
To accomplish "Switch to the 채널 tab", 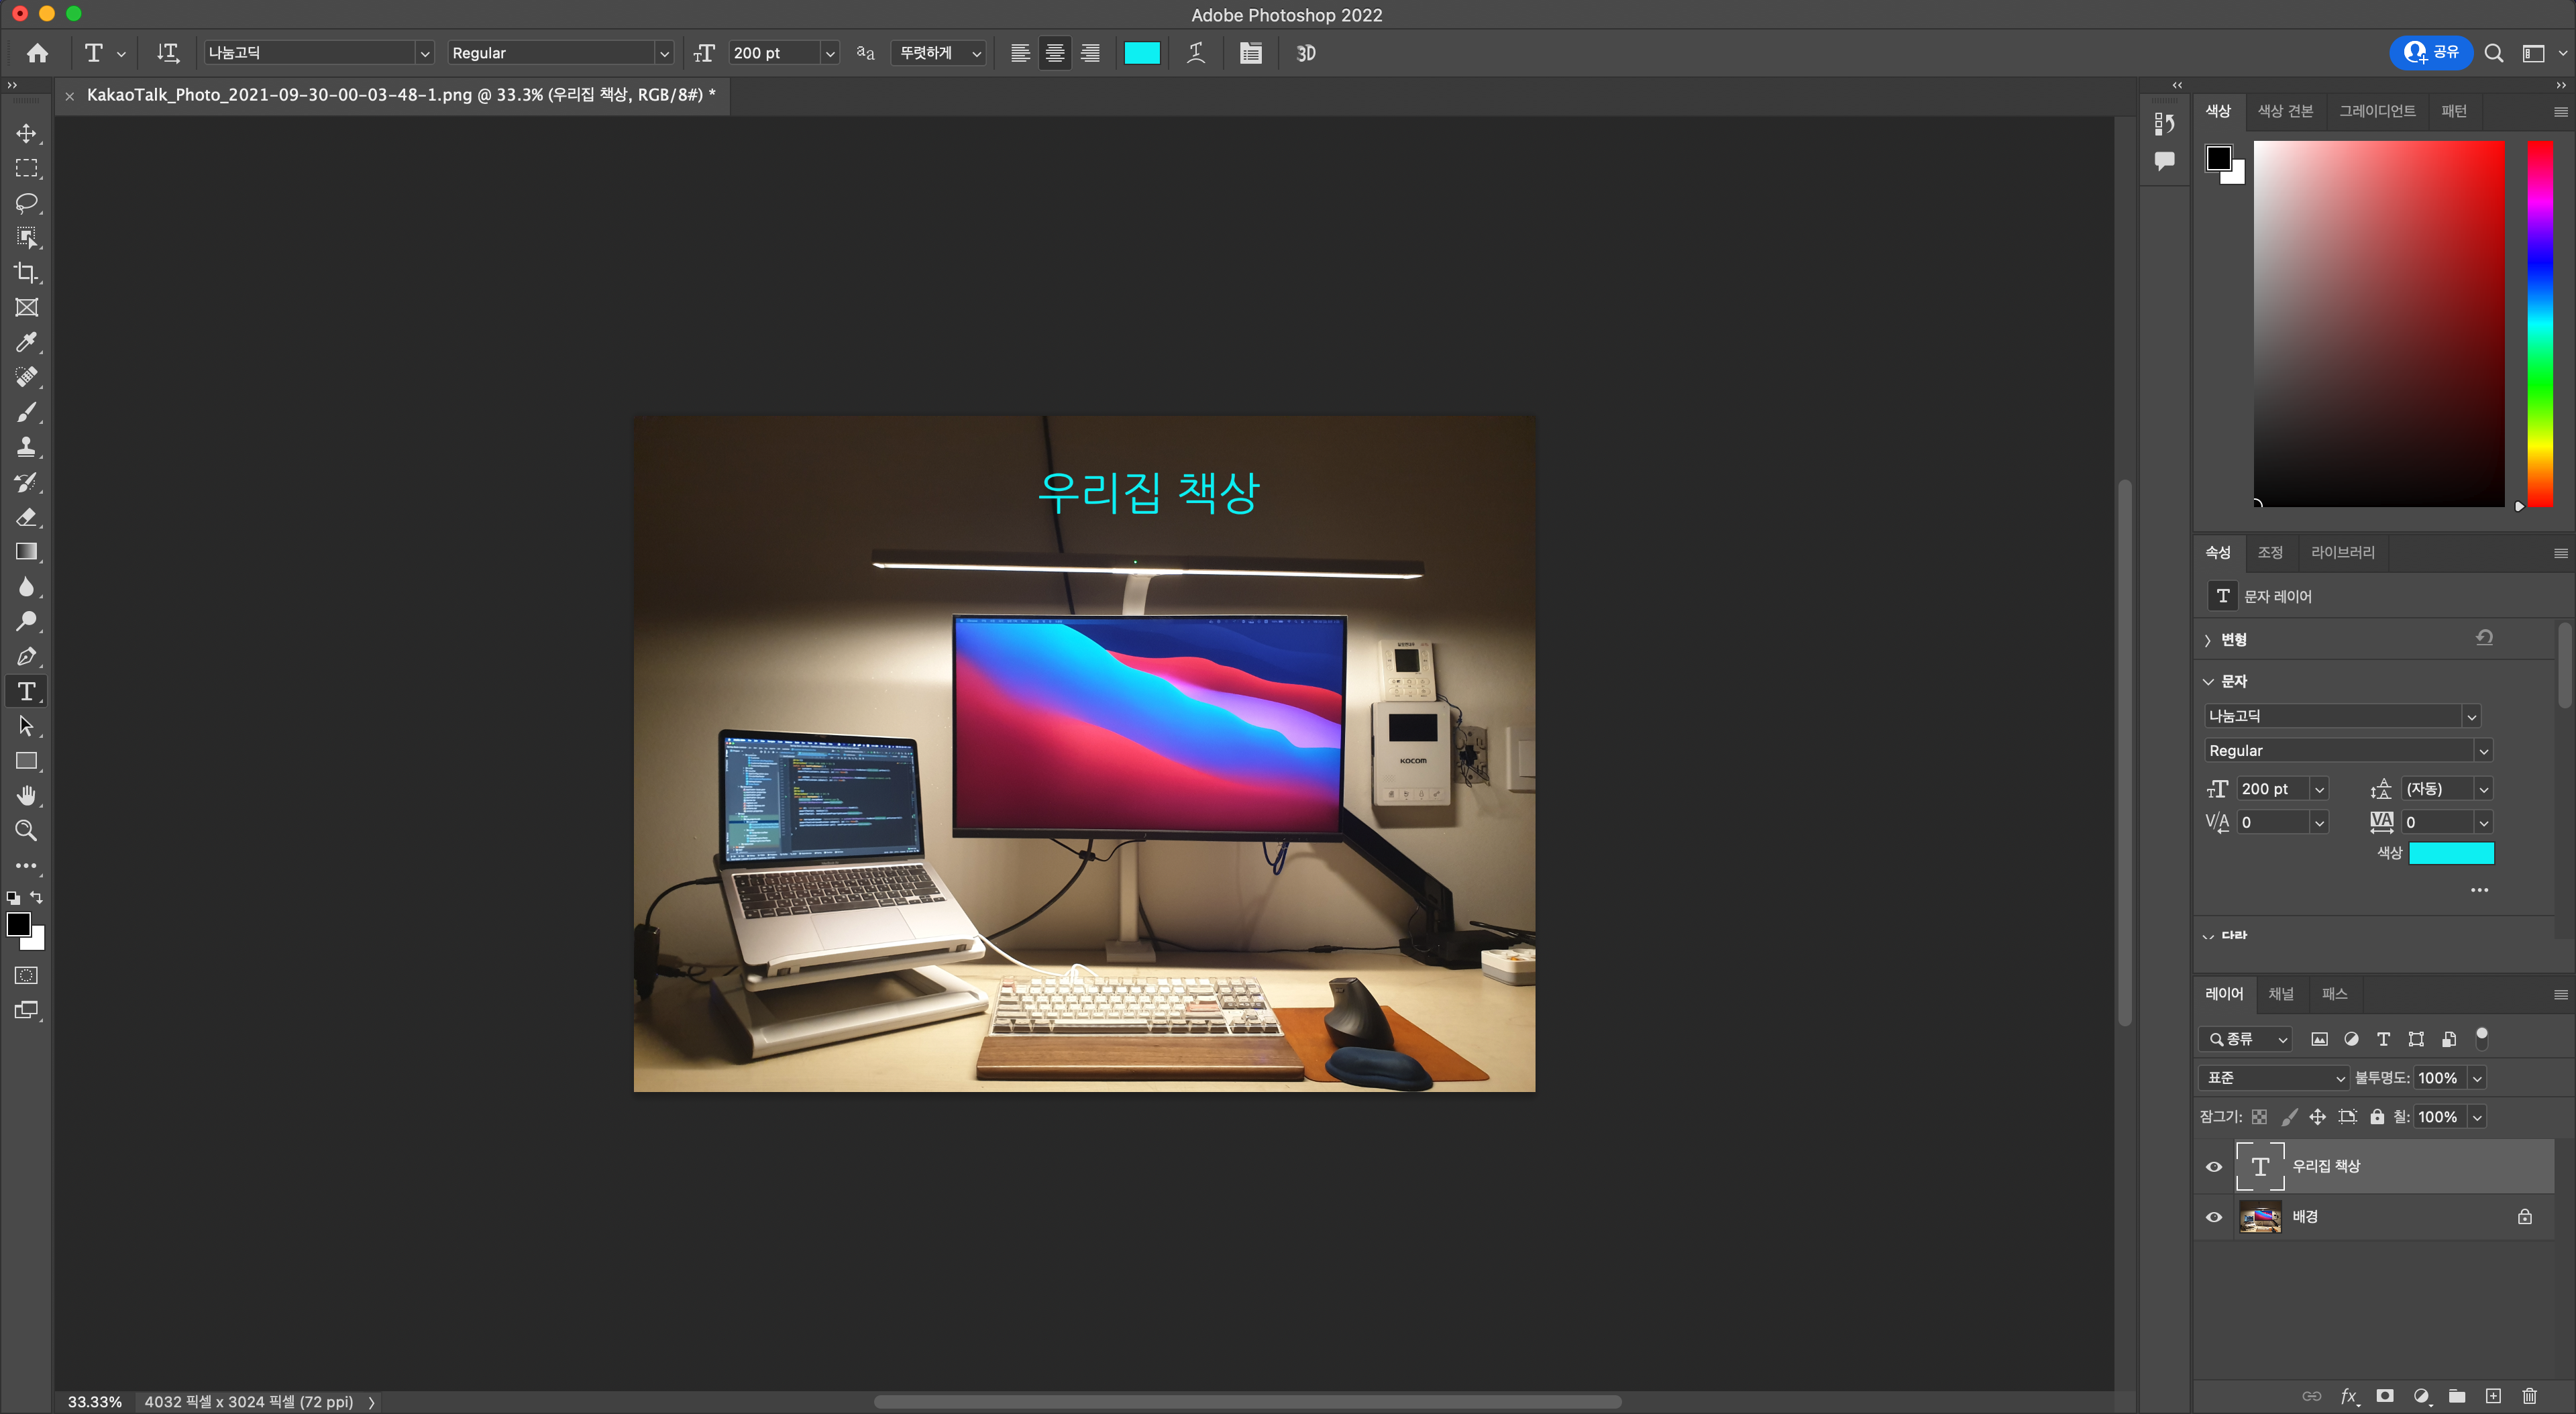I will (2281, 993).
